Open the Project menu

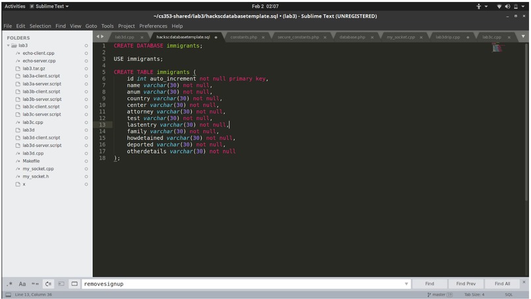[126, 26]
